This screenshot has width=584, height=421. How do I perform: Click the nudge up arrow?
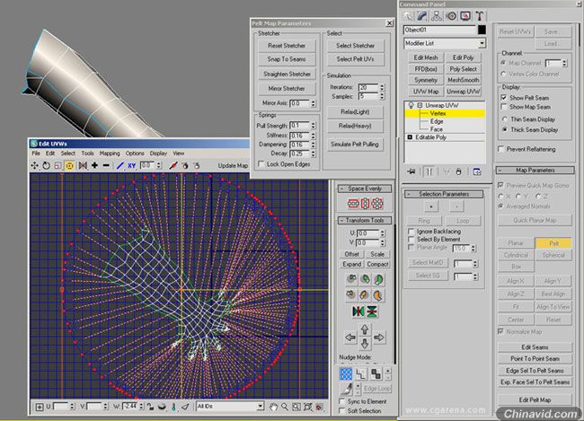coord(365,329)
